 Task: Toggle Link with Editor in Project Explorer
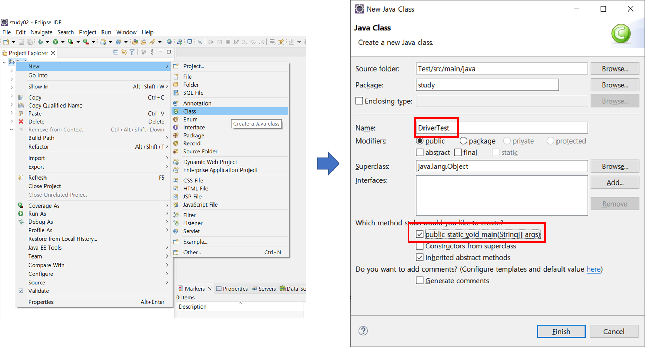coord(124,52)
